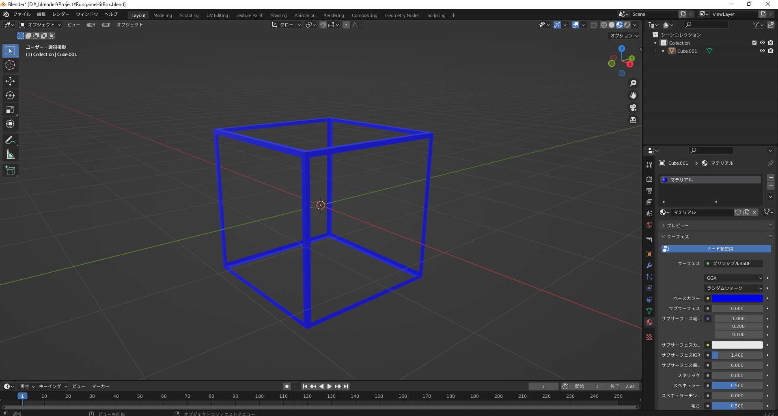Select the Measure ruler tool

tap(10, 155)
